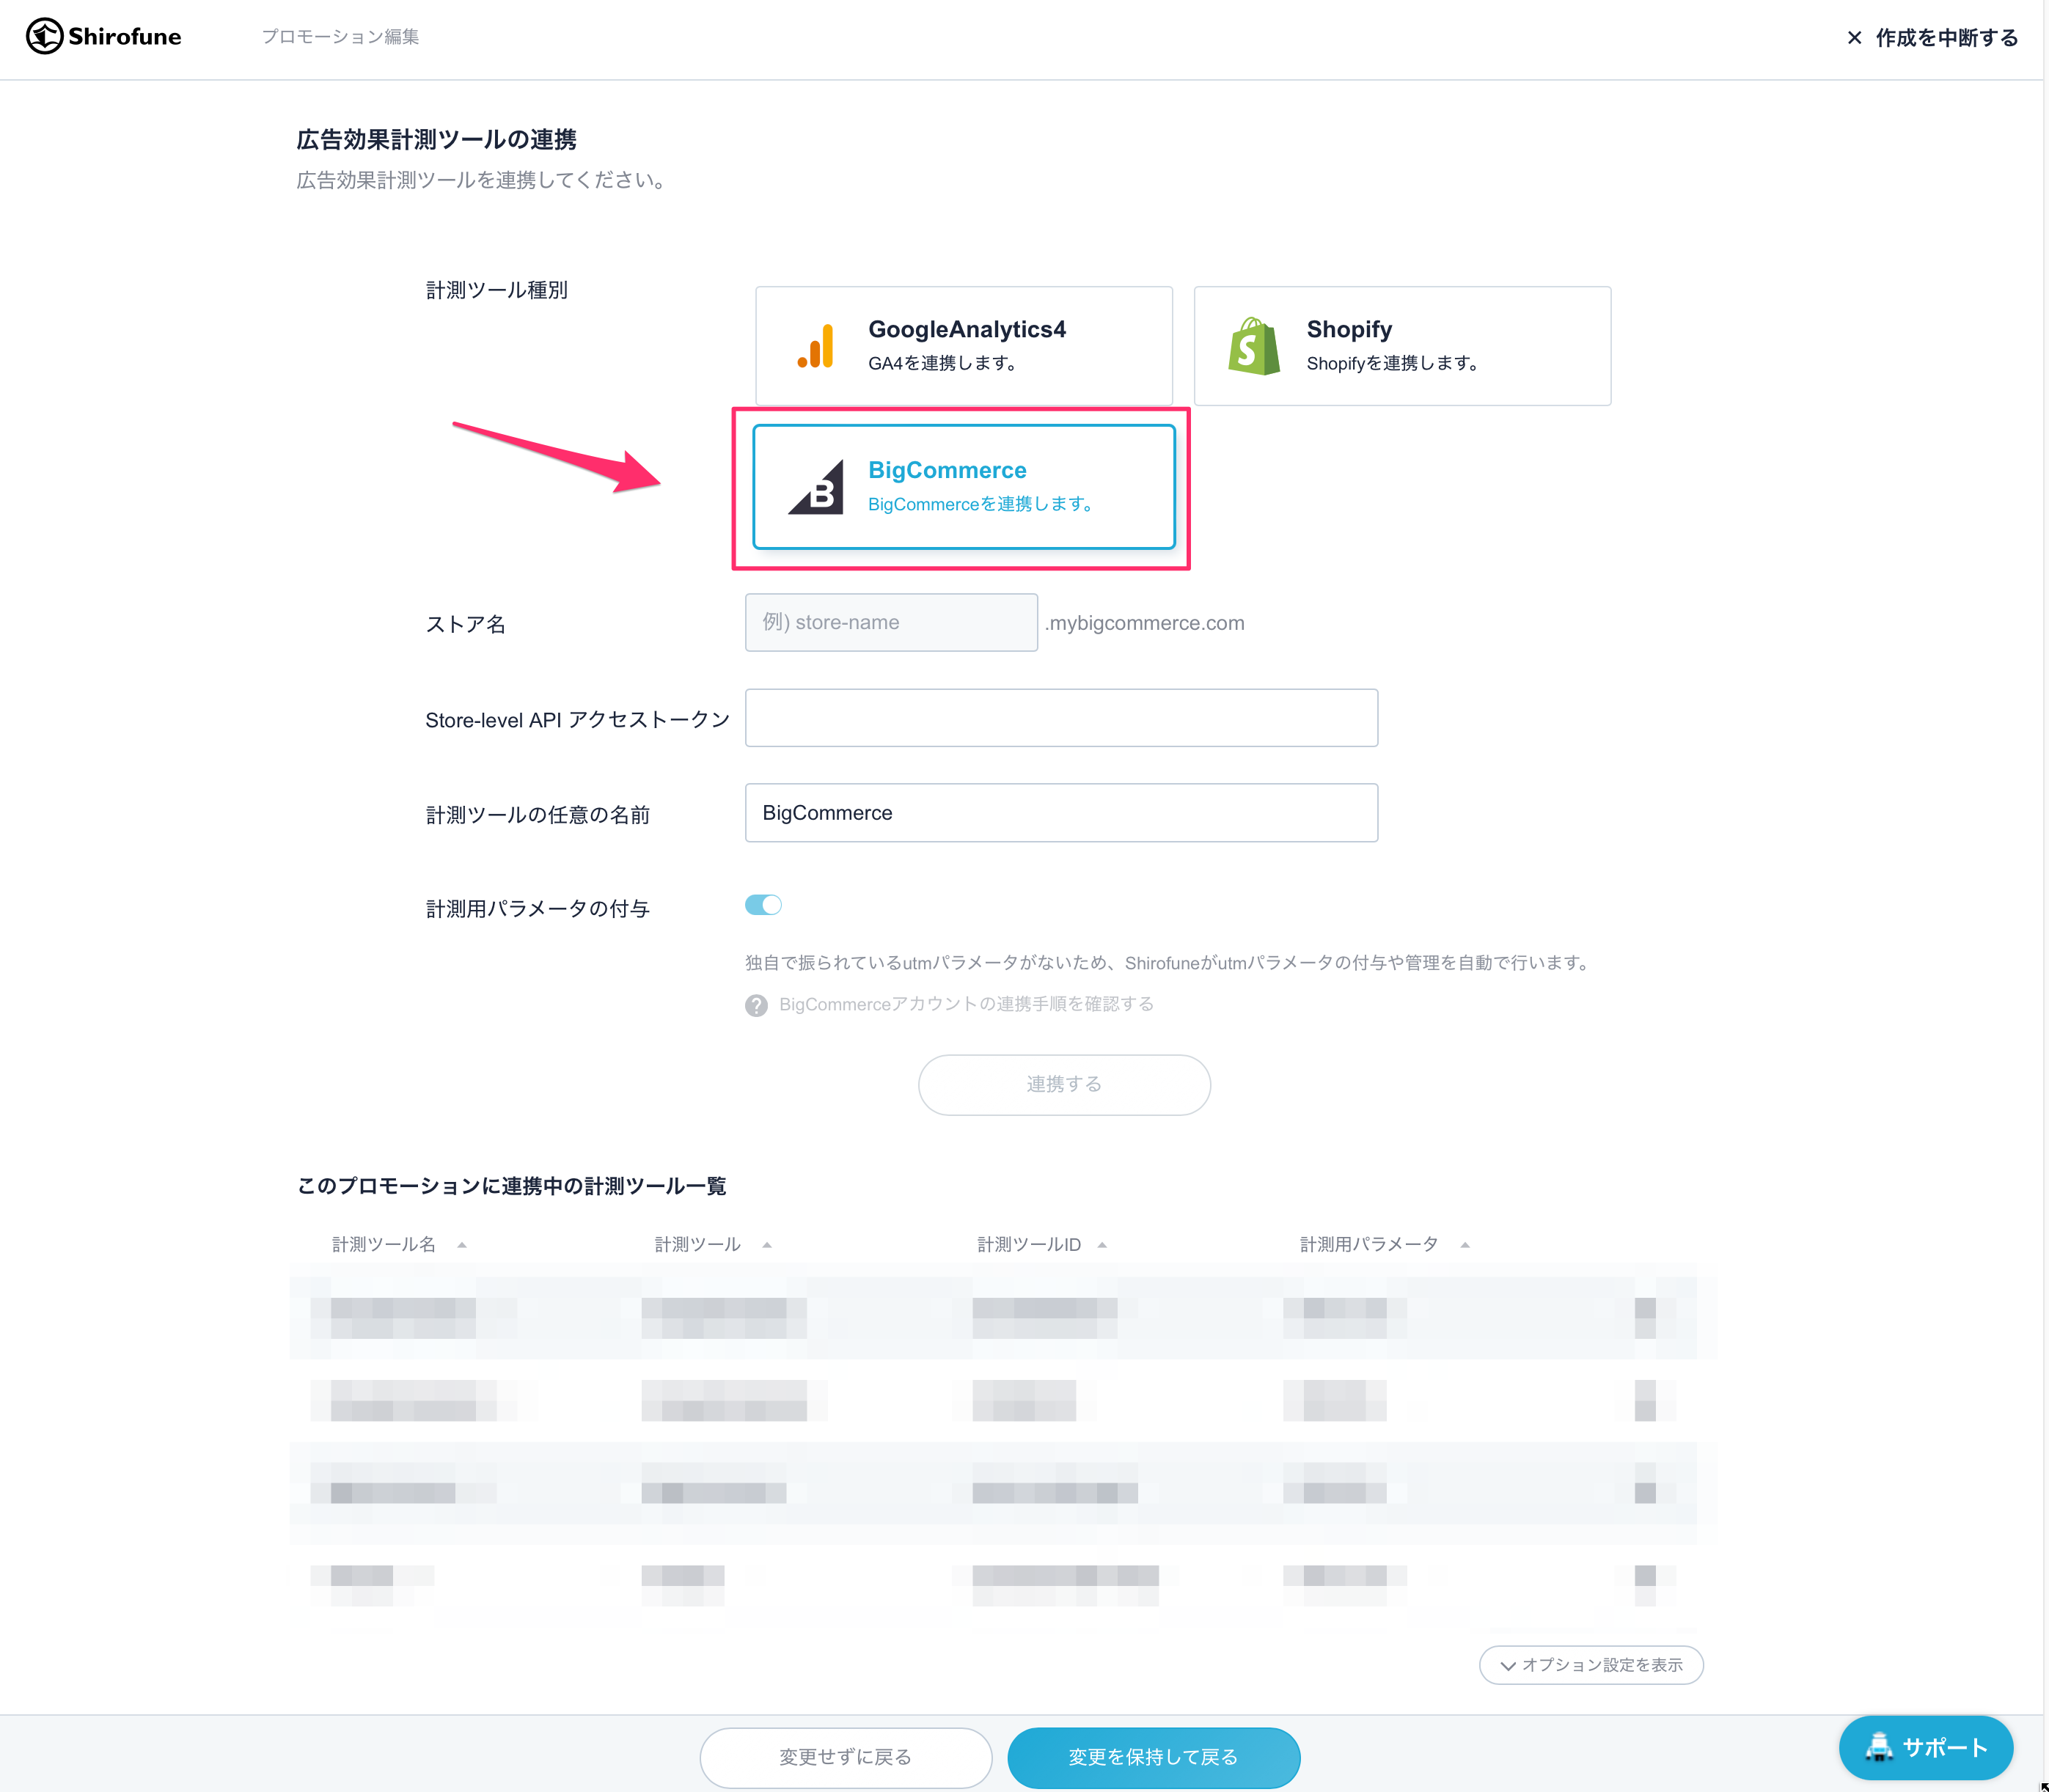Sort by 計測用パラメータ column arrow
Image resolution: width=2049 pixels, height=1792 pixels.
(x=1465, y=1245)
